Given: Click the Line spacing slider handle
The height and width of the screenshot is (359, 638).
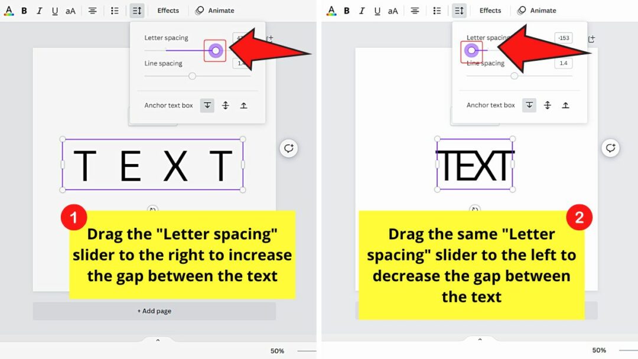Looking at the screenshot, I should point(191,76).
